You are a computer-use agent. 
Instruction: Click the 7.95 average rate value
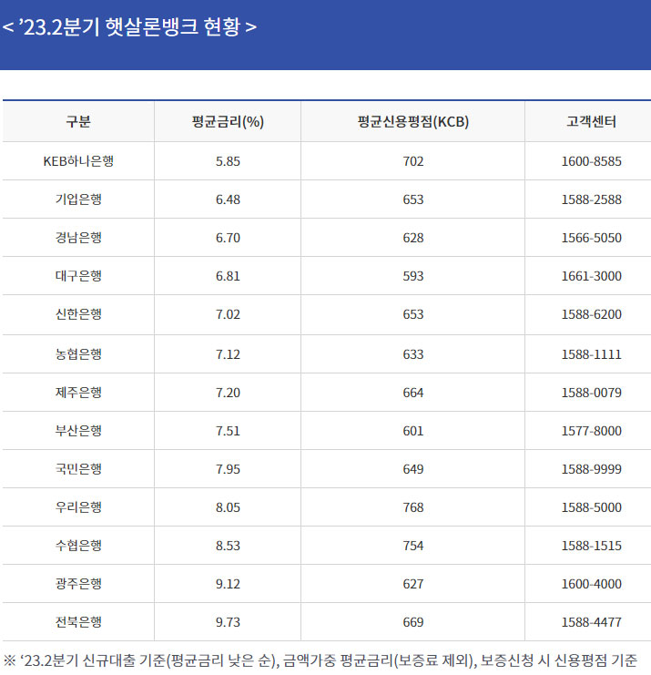[x=228, y=469]
